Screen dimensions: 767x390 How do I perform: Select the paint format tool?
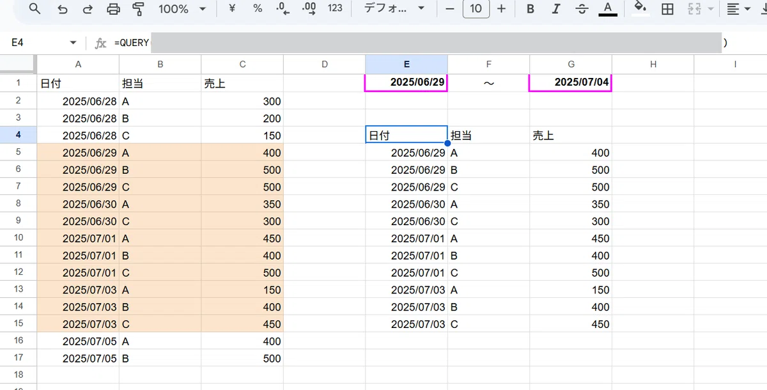pos(138,9)
